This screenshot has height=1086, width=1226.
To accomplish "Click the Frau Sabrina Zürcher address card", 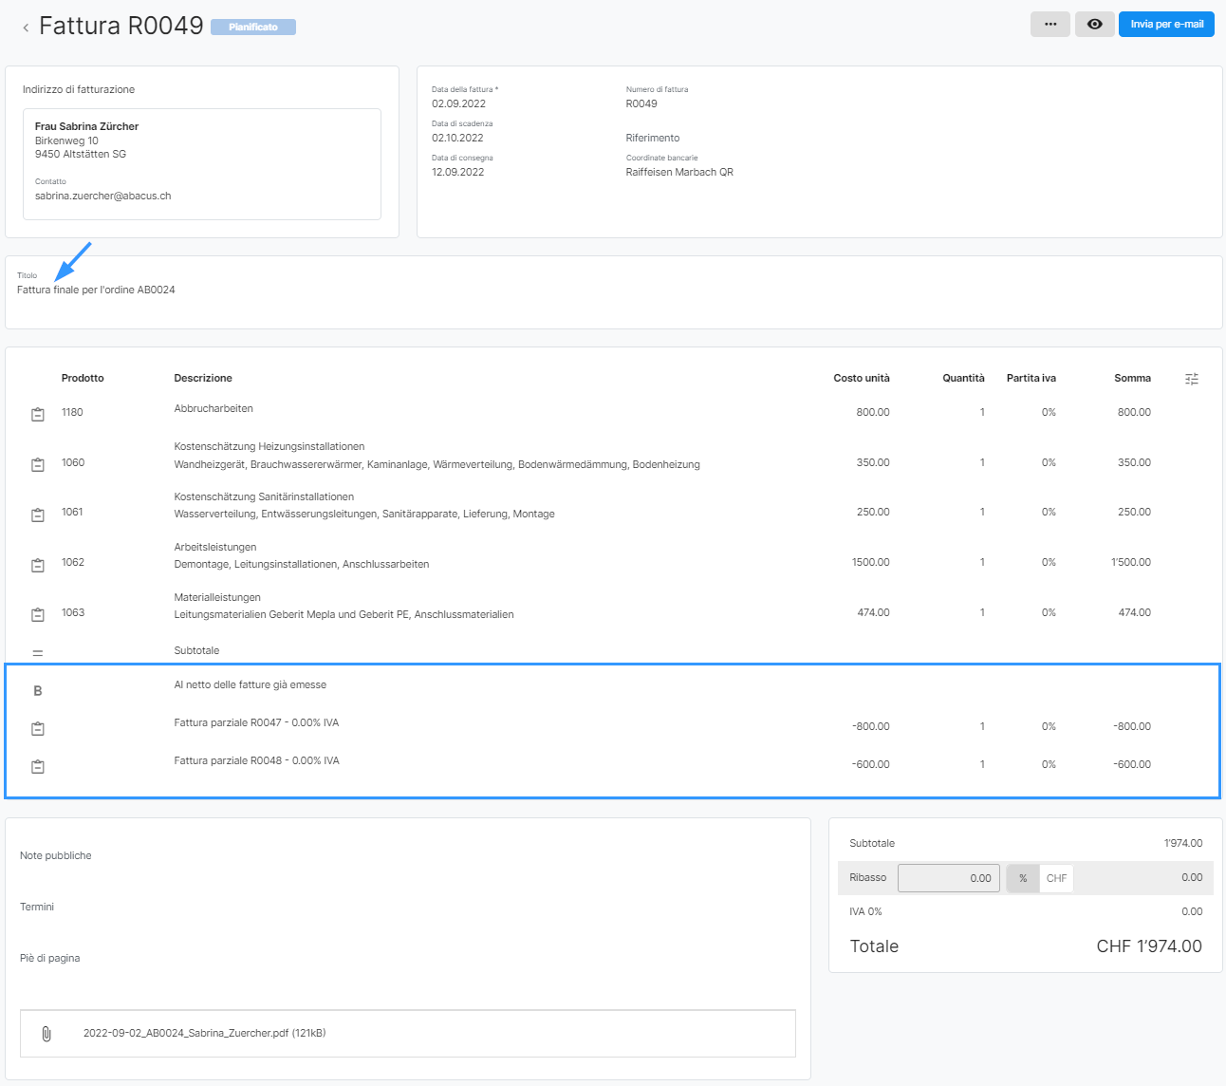I will [x=201, y=163].
